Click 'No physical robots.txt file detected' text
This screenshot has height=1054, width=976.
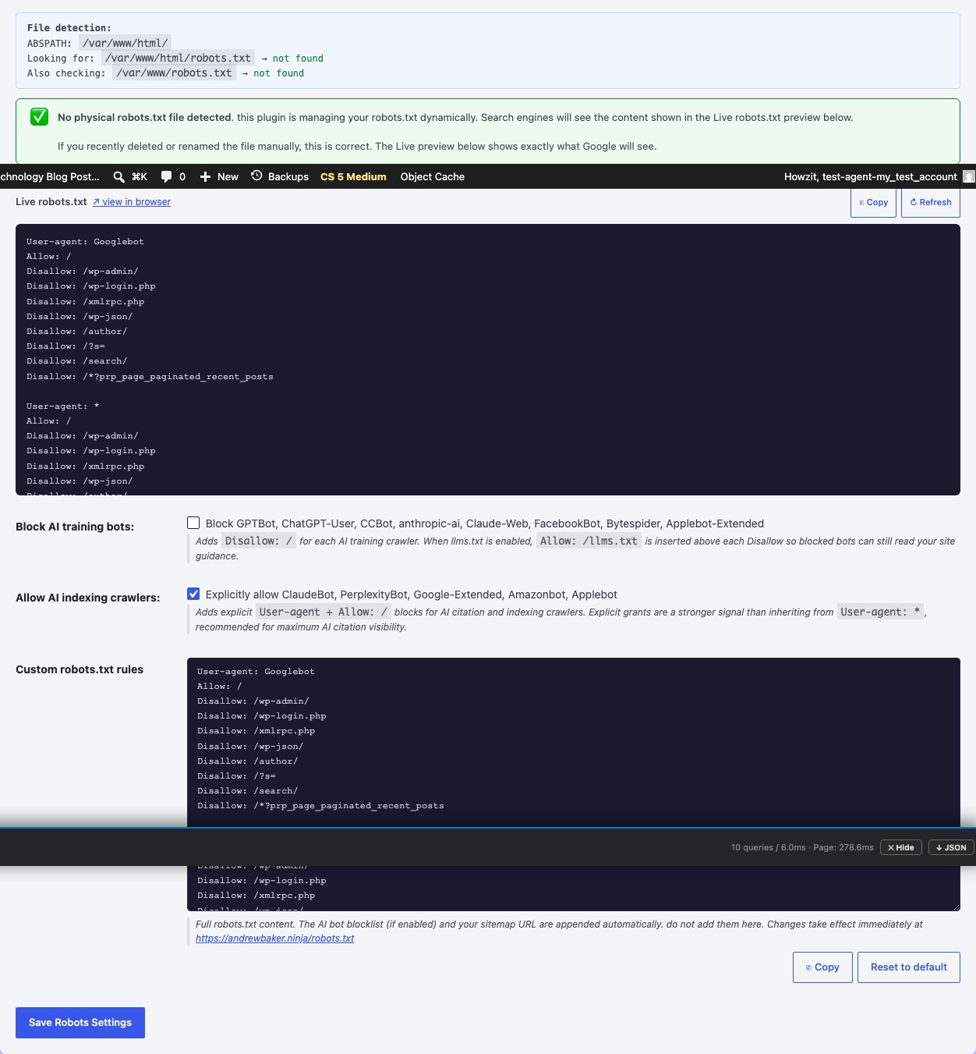144,118
